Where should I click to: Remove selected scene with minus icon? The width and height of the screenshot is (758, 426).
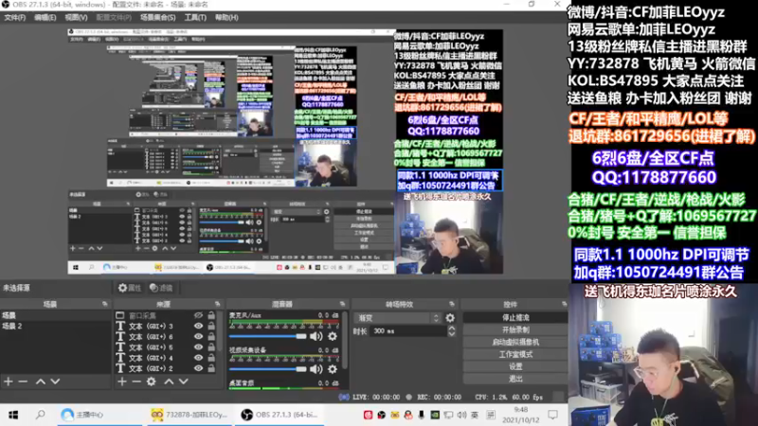pyautogui.click(x=23, y=382)
